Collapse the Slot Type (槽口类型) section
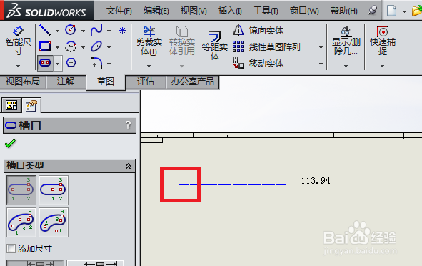 (x=128, y=167)
